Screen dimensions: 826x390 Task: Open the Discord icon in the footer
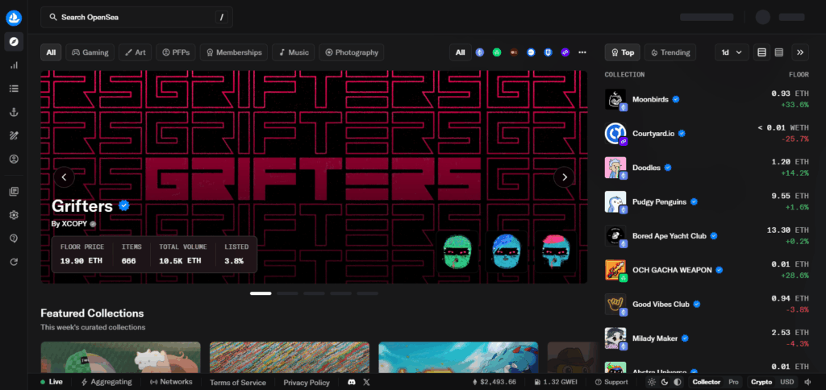point(352,382)
